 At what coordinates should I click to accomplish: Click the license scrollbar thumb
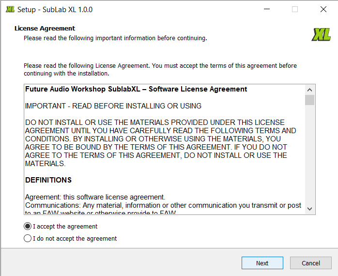pyautogui.click(x=310, y=100)
